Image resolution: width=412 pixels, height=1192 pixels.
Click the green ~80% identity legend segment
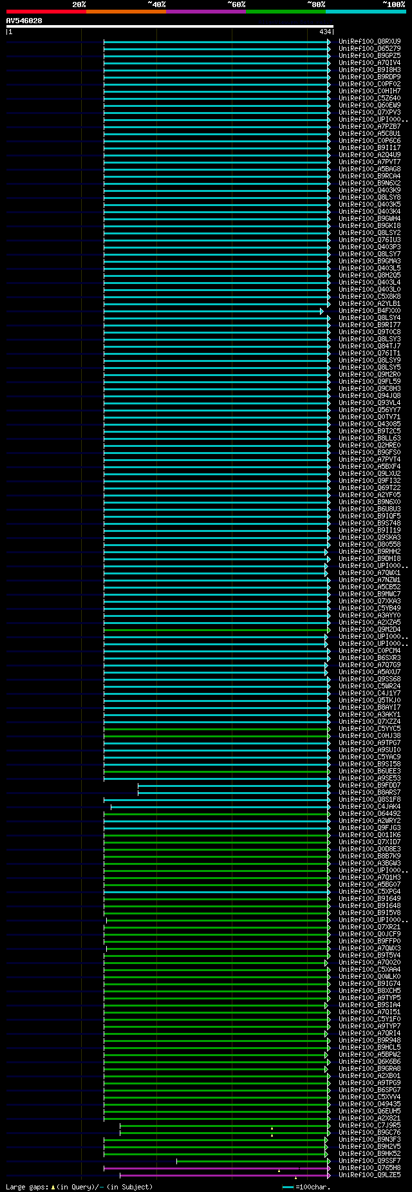[x=285, y=12]
